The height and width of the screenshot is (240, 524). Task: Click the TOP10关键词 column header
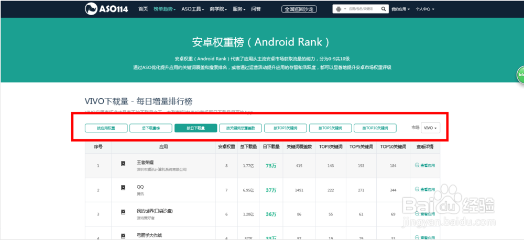point(393,146)
